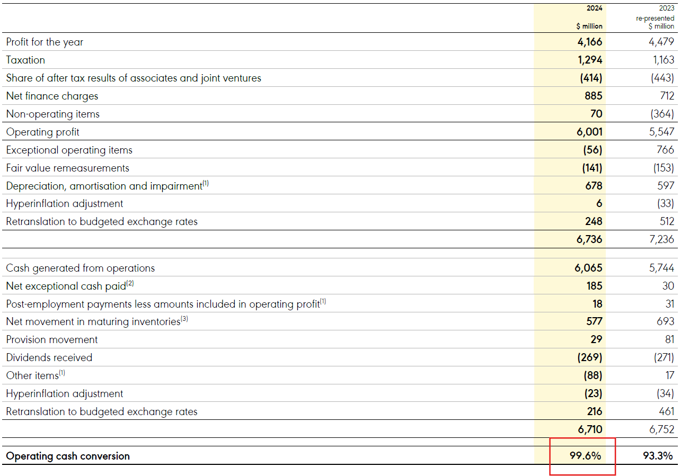Click the 2023 cash generated value 5,744
The width and height of the screenshot is (680, 476).
[x=661, y=268]
